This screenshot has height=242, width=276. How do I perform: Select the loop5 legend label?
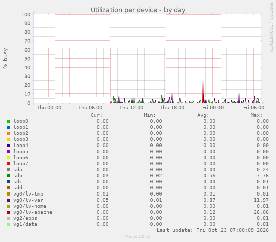pyautogui.click(x=21, y=152)
